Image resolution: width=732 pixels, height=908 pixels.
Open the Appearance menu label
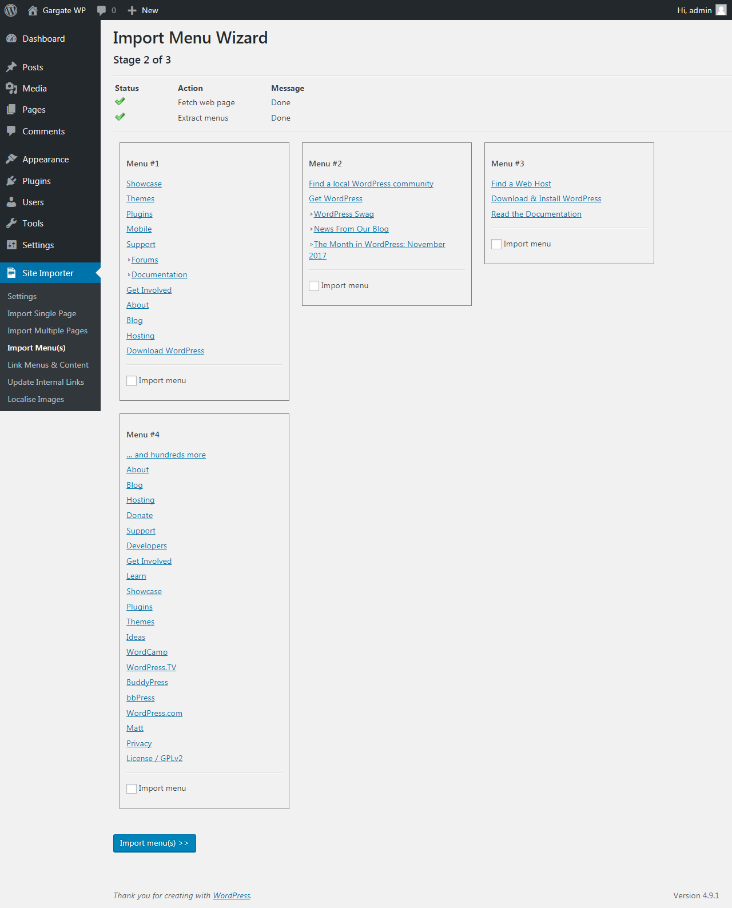point(46,159)
